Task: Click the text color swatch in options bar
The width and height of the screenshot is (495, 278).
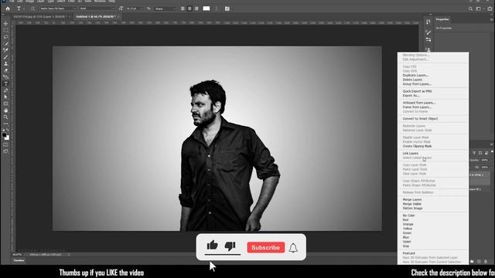Action: (207, 8)
